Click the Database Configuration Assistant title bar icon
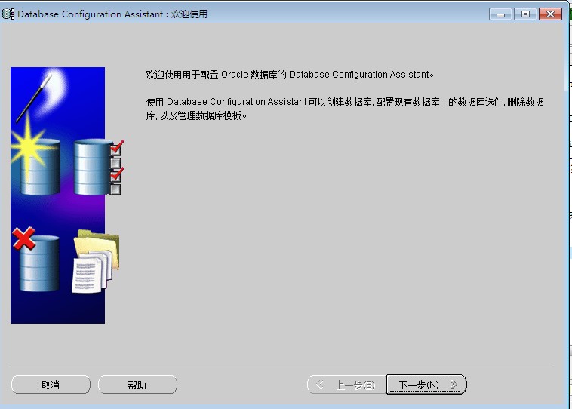572x409 pixels. coord(8,14)
